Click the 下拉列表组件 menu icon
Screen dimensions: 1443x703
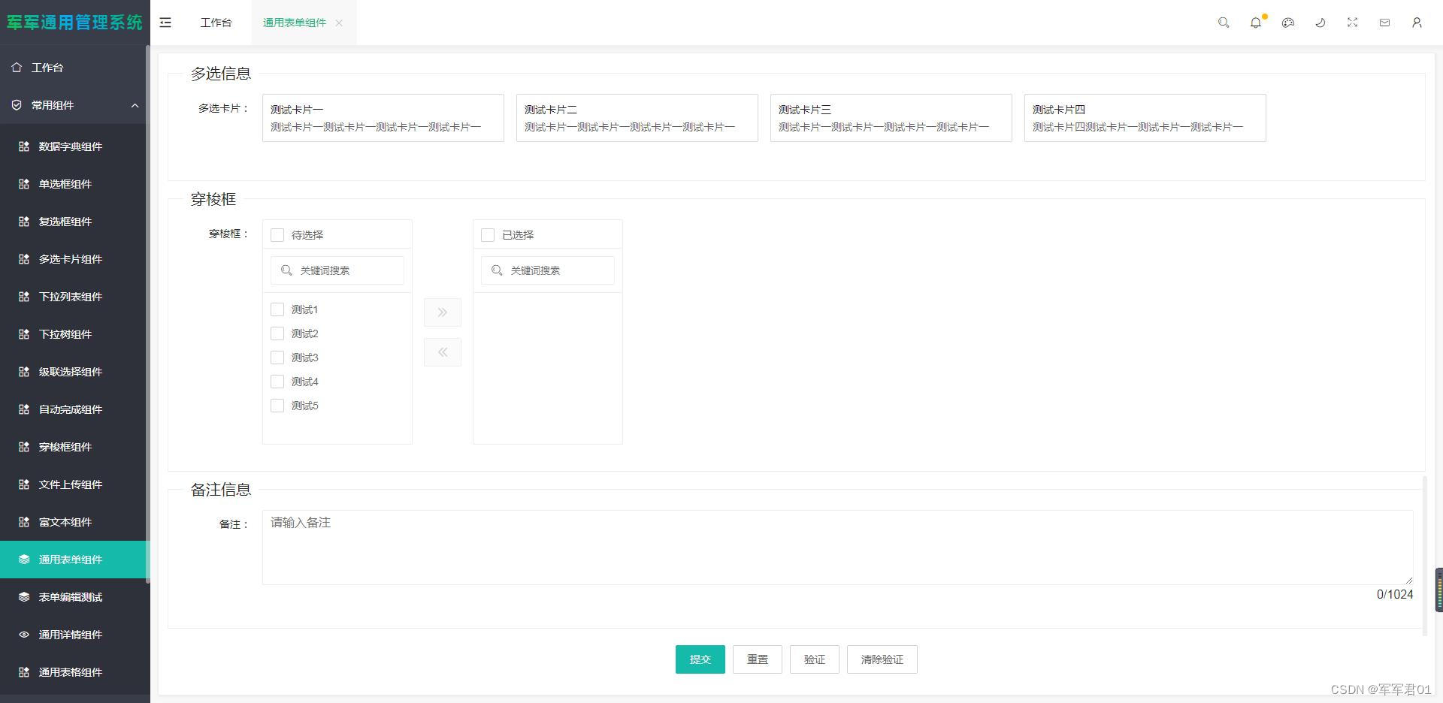[x=24, y=297]
